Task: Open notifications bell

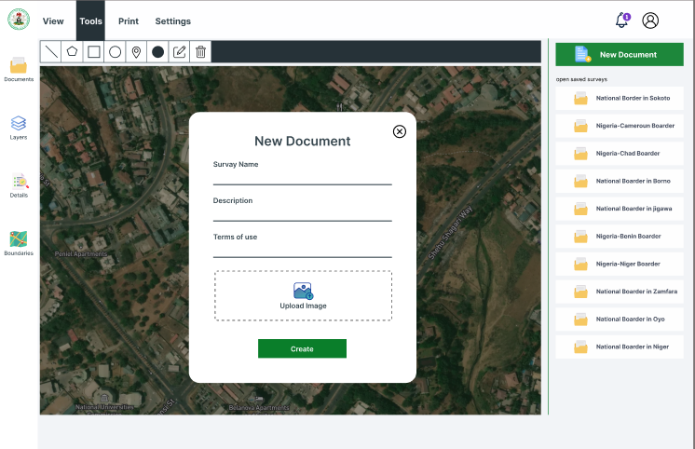Action: click(621, 20)
